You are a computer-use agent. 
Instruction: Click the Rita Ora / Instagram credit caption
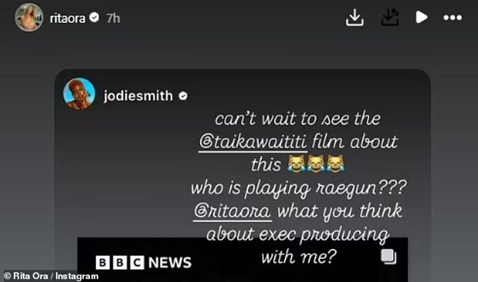tap(51, 276)
